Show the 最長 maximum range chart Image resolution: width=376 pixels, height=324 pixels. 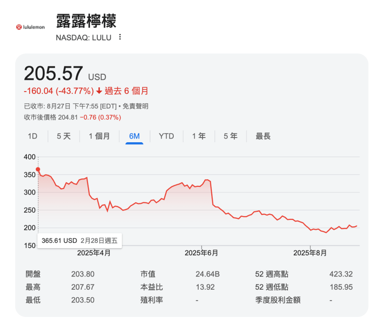tap(263, 136)
